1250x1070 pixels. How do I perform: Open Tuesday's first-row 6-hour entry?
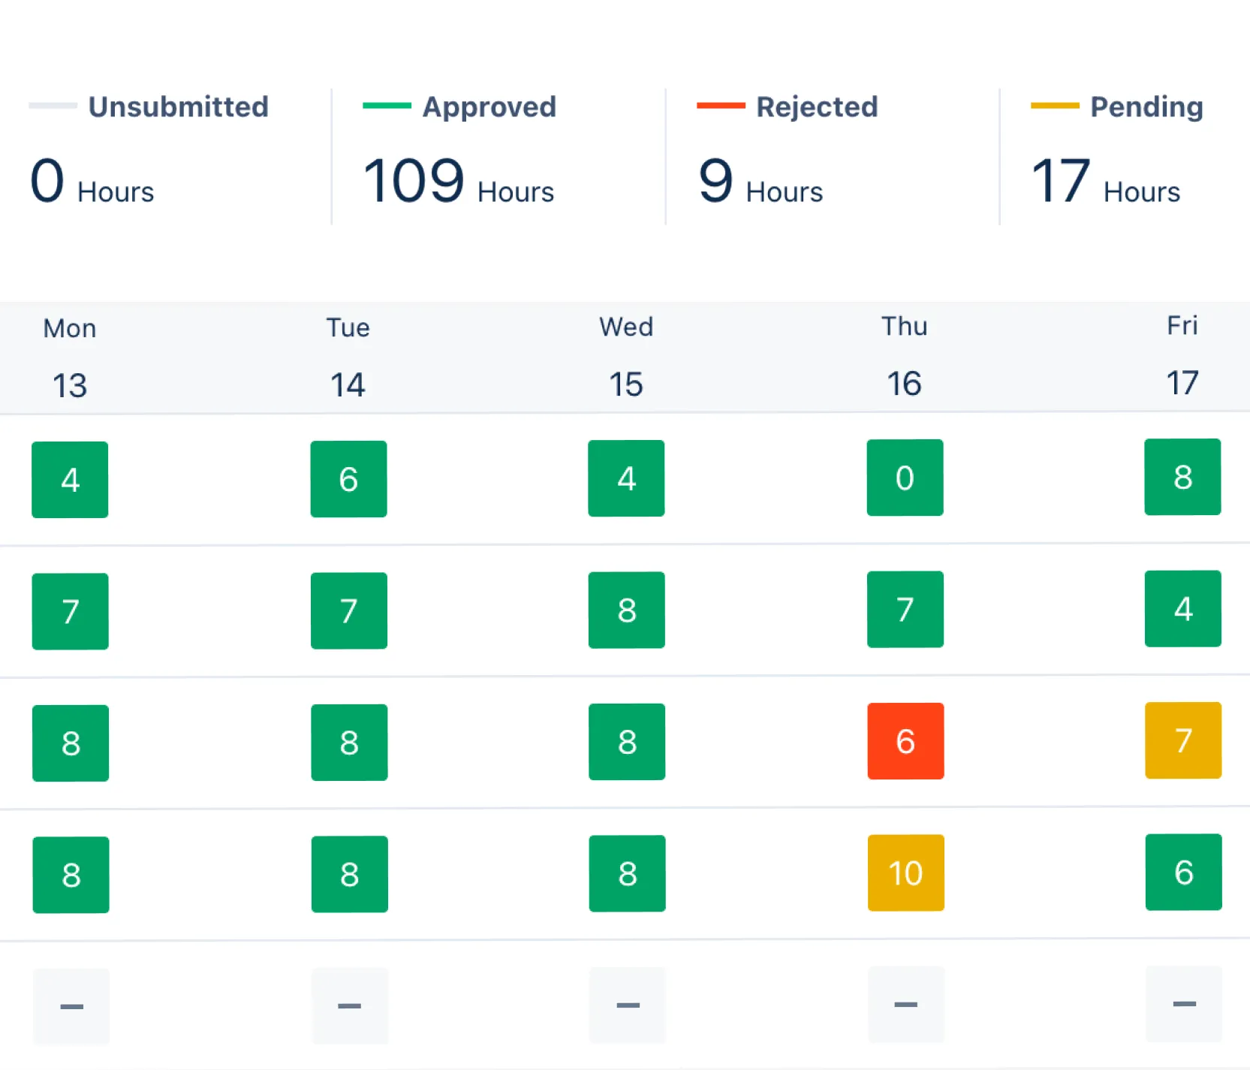tap(348, 479)
